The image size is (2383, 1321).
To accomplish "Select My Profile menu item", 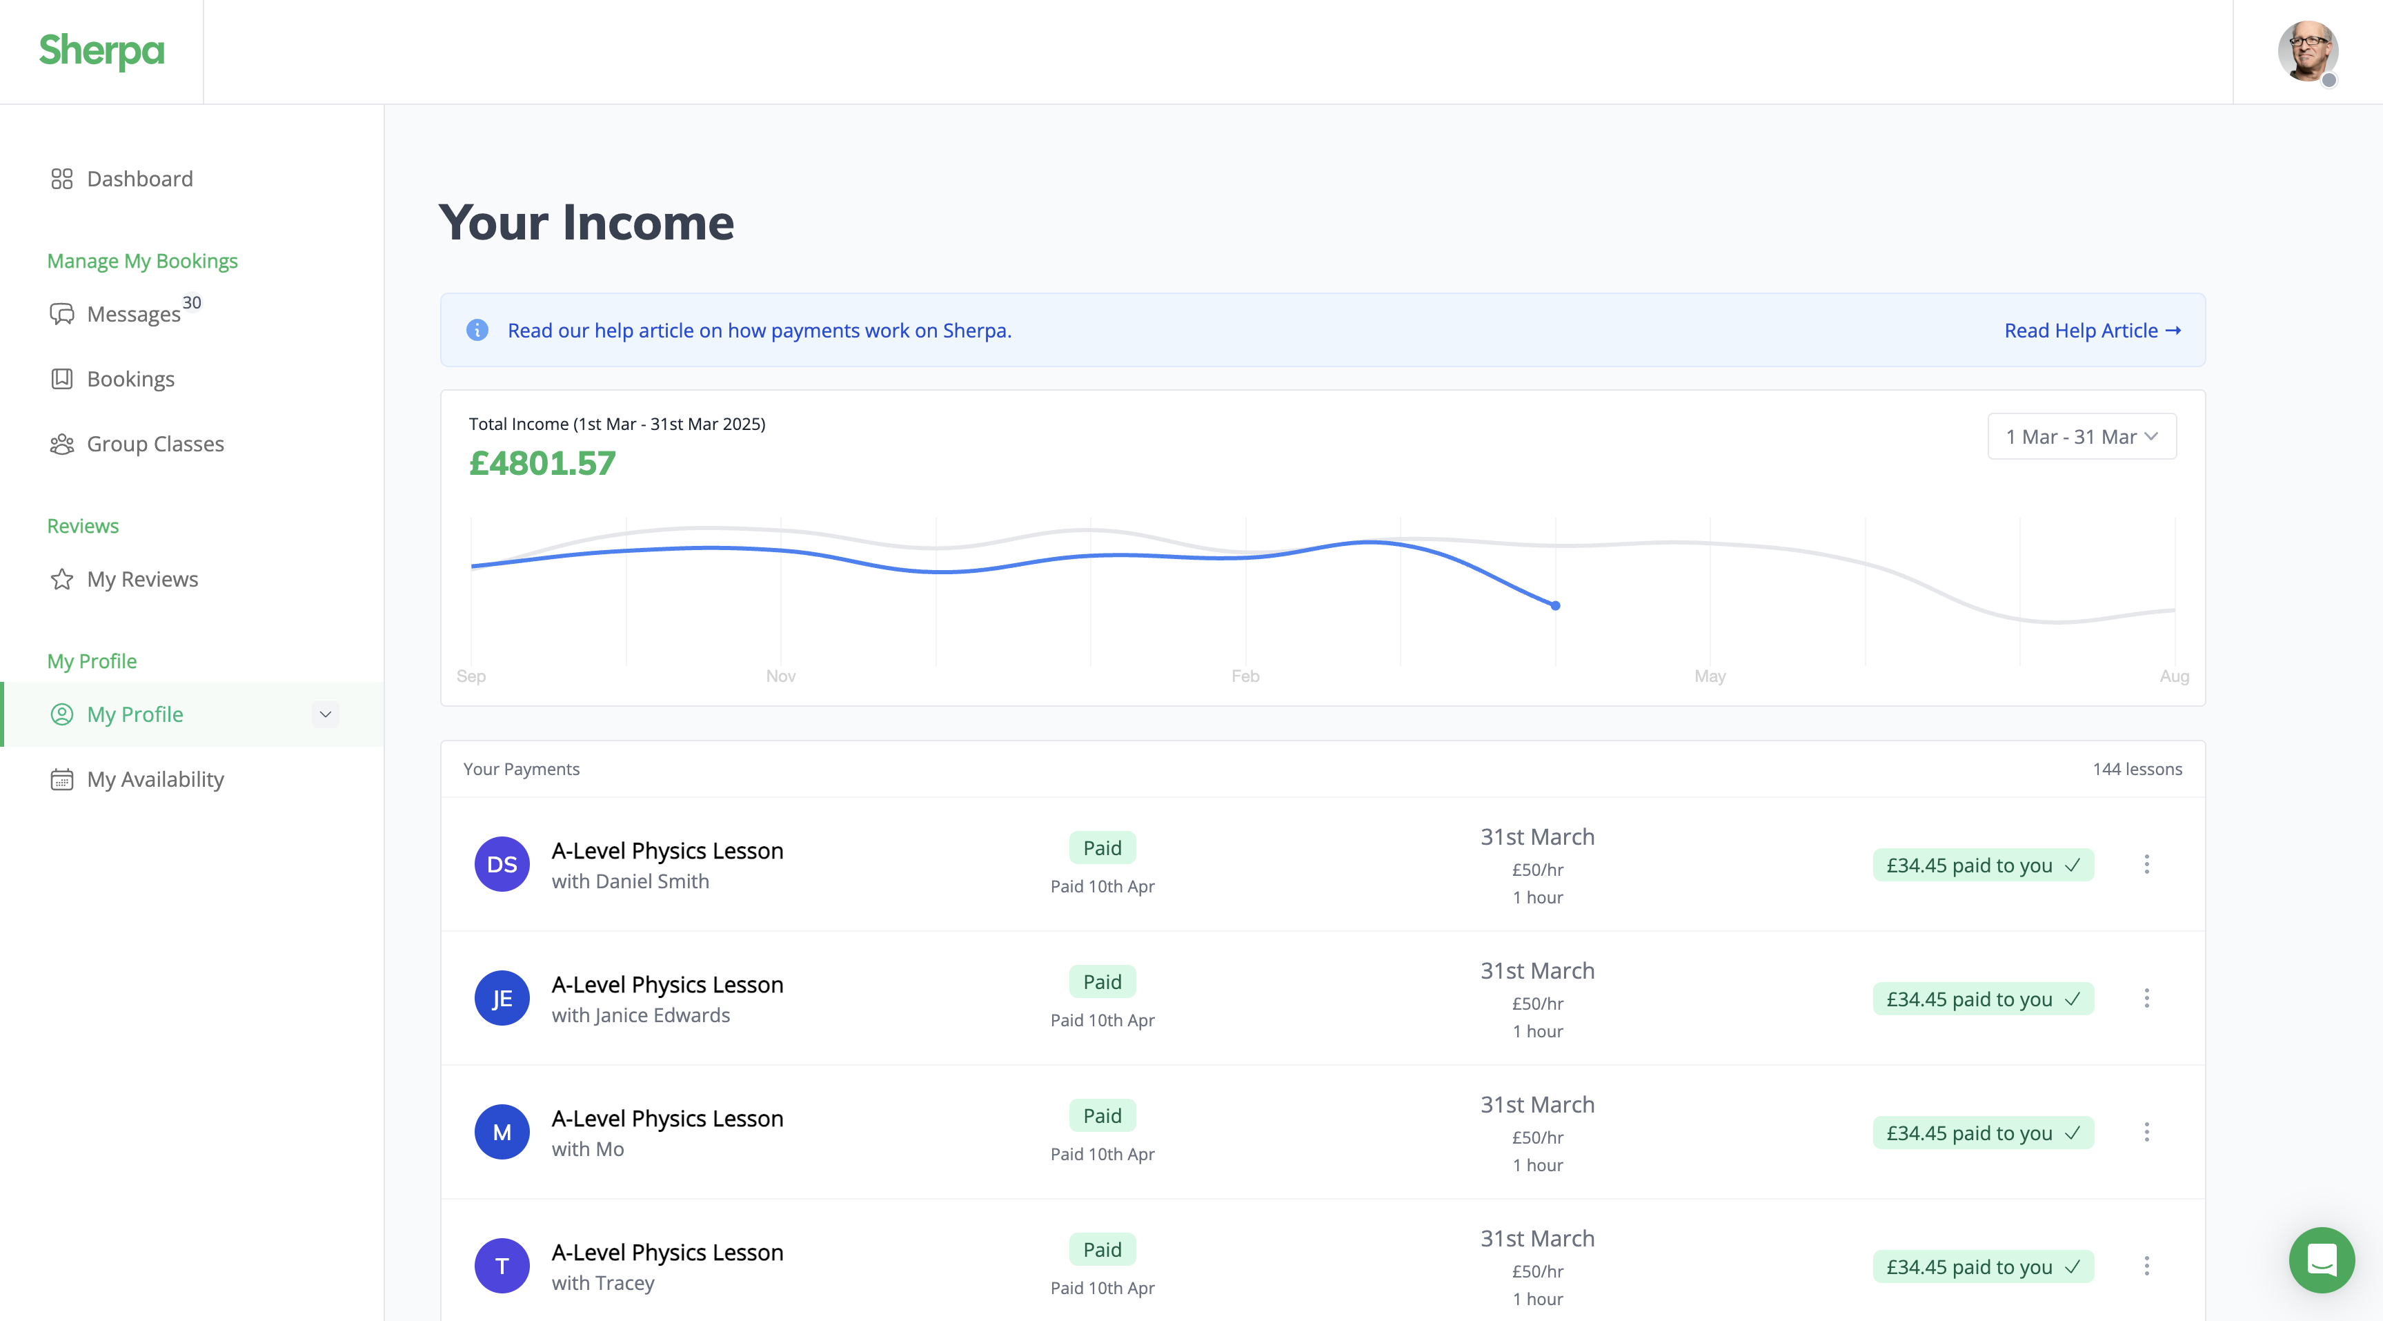I will (x=135, y=714).
